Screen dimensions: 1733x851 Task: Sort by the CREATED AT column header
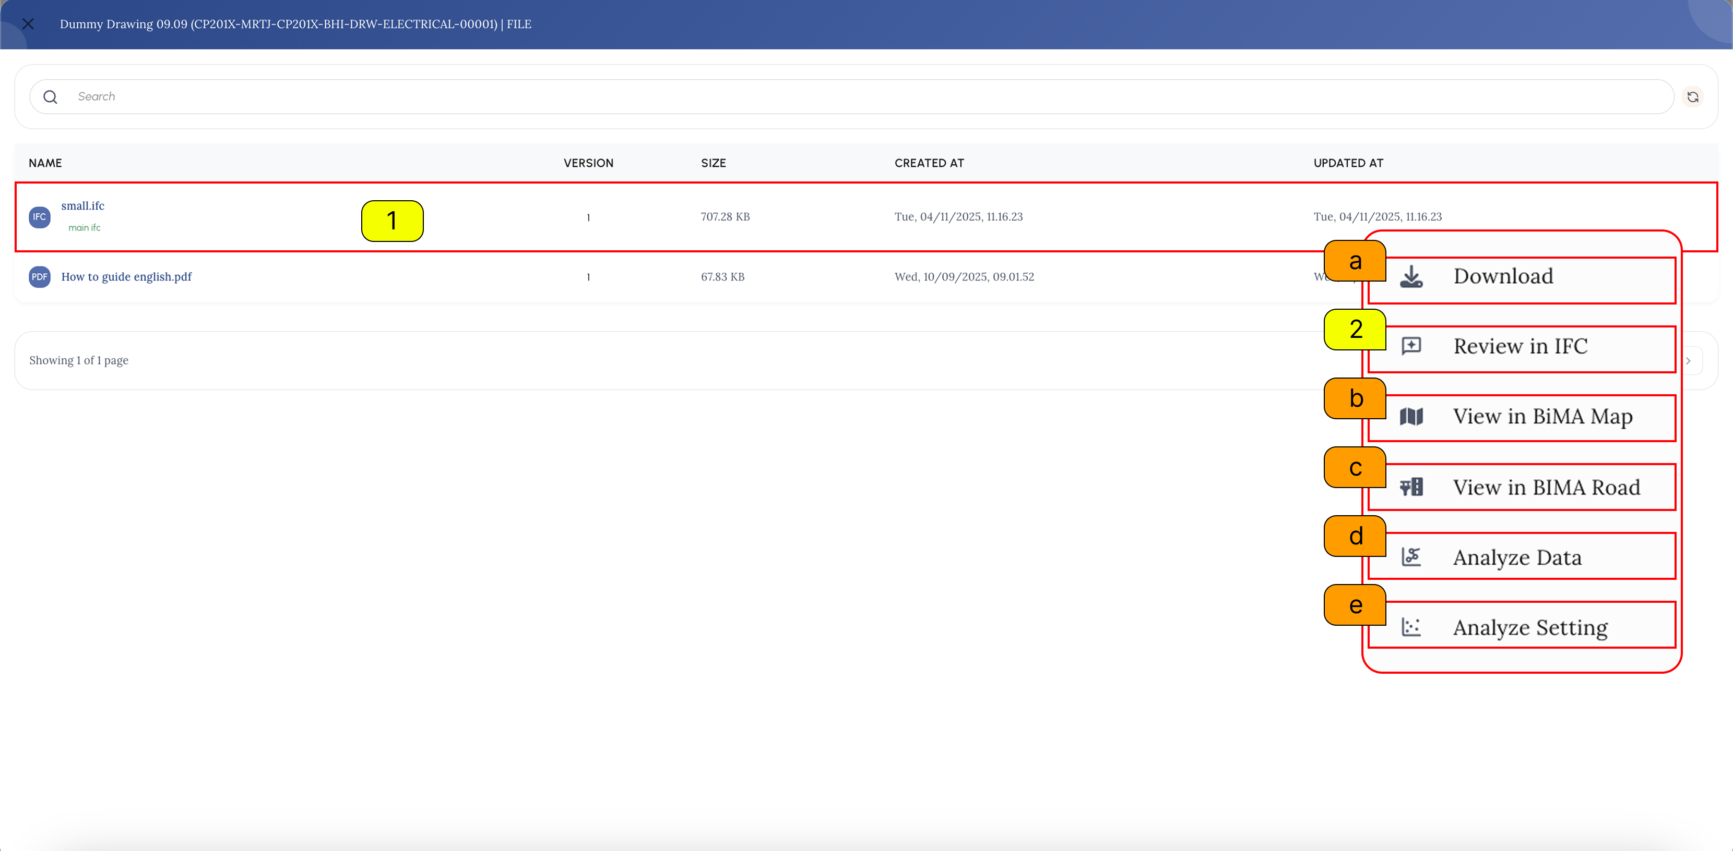click(929, 163)
